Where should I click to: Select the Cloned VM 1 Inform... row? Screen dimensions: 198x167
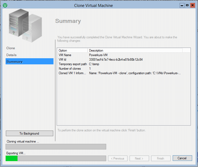(123, 73)
